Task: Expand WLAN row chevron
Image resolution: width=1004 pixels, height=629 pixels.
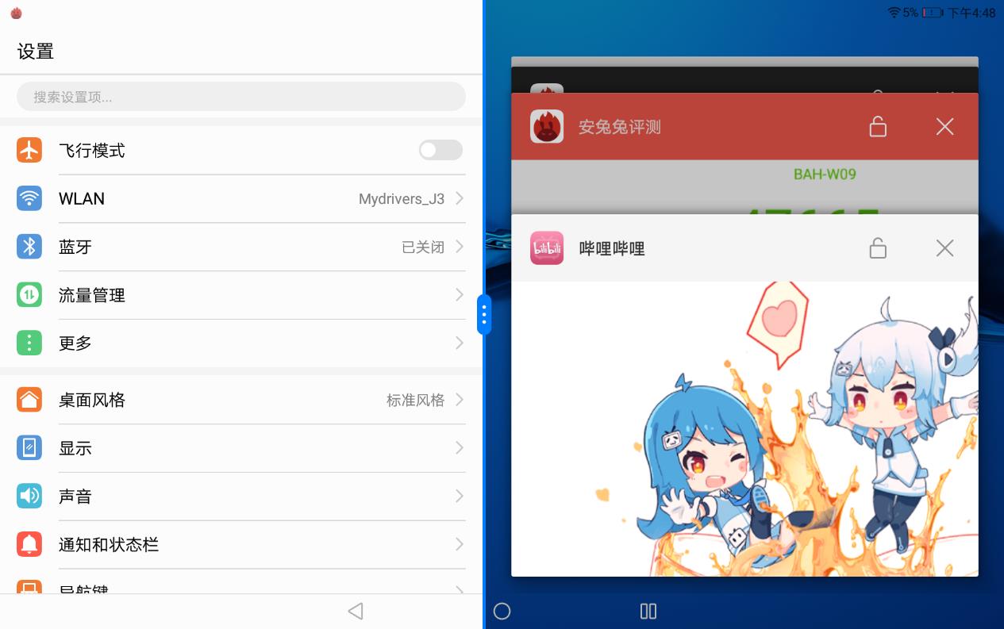Action: coord(460,198)
